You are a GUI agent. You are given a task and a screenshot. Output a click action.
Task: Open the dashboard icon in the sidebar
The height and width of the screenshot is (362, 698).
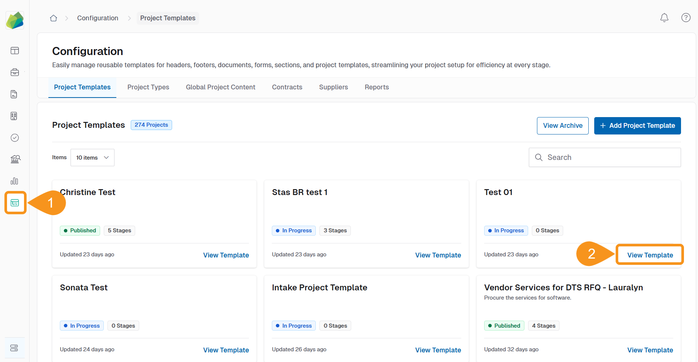[14, 51]
